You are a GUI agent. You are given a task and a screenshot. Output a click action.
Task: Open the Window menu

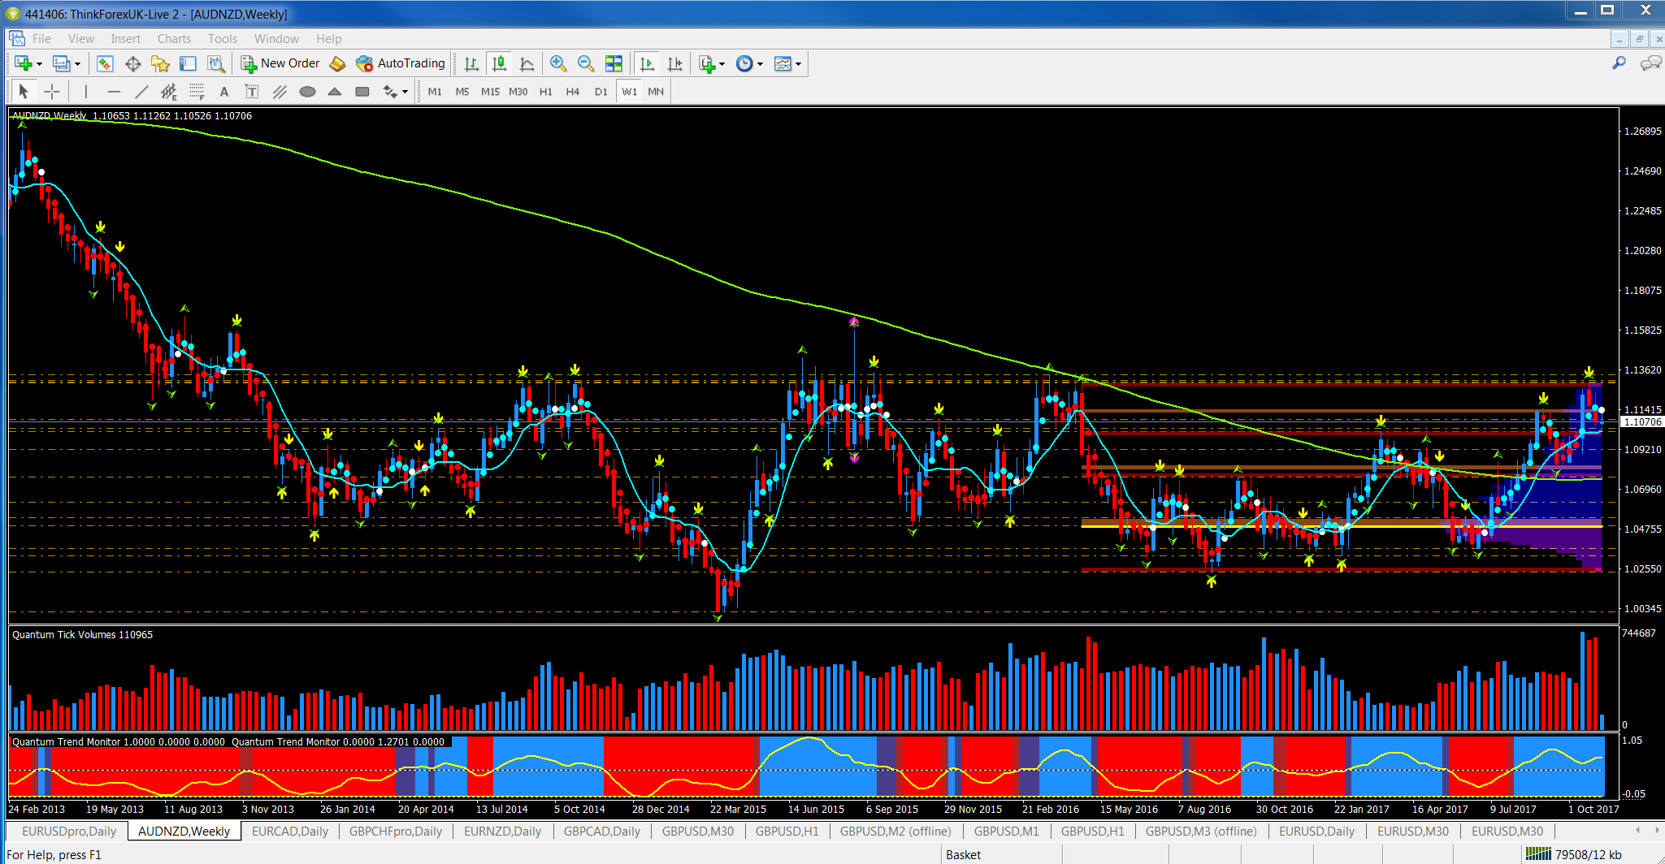276,38
